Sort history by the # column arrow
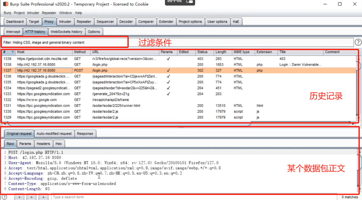Screen dimensions: 362x200 pos(13,52)
